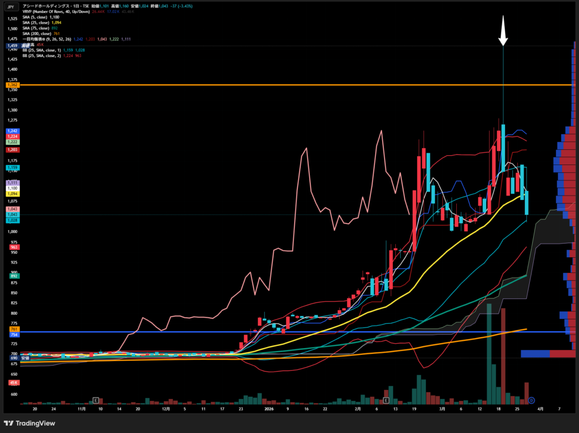Viewport: 579px width, 433px height.
Task: Click the TradingView logo
Action: pos(29,423)
